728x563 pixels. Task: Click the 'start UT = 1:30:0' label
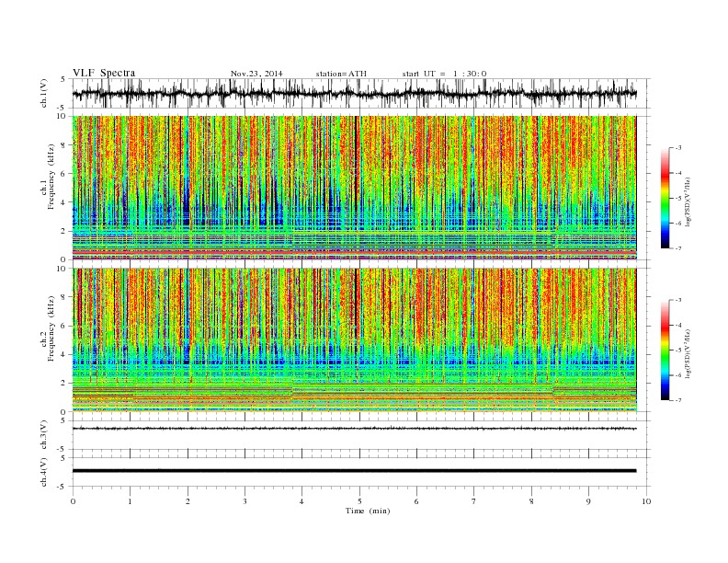[444, 74]
